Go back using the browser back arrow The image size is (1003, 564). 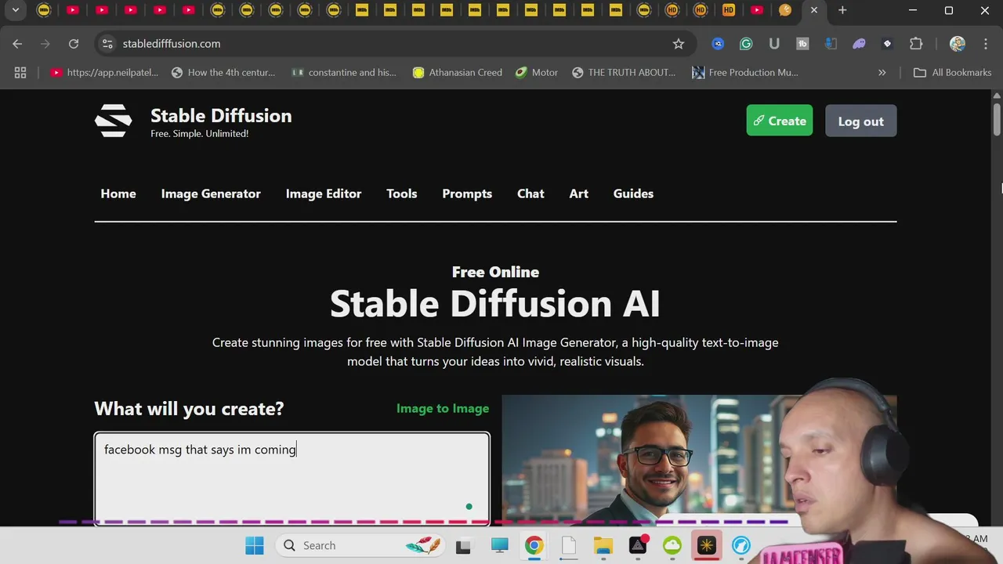(17, 44)
